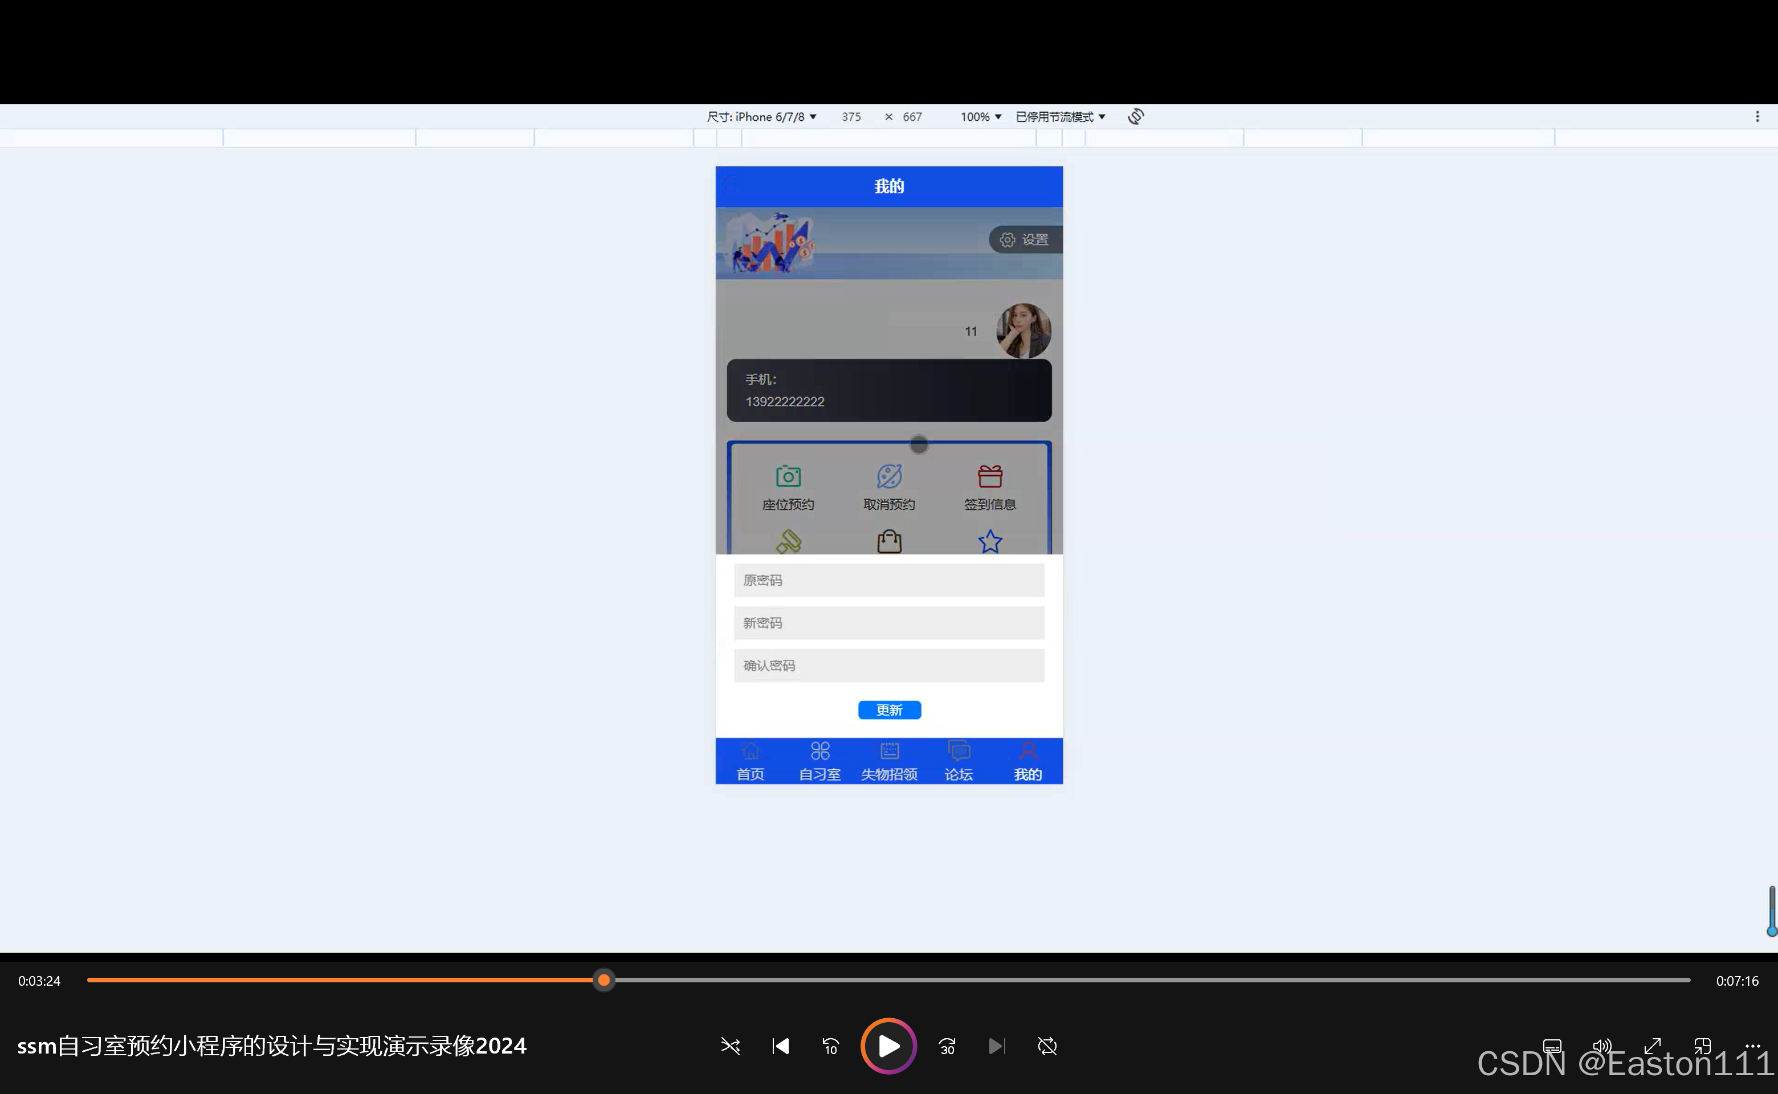The height and width of the screenshot is (1094, 1778).
Task: Switch to the 论坛 bottom tab
Action: point(958,761)
